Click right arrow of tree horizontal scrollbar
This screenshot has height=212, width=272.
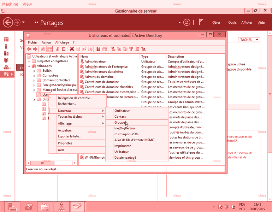coord(75,163)
